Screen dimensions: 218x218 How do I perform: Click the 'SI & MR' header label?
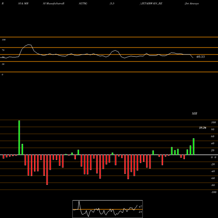[23, 3]
